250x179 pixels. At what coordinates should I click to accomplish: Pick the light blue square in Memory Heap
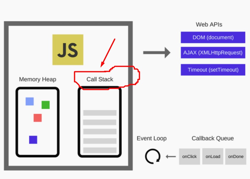pyautogui.click(x=30, y=102)
